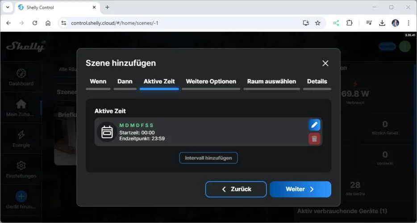Reload the page in Chrome
This screenshot has height=223, width=417.
tap(35, 23)
